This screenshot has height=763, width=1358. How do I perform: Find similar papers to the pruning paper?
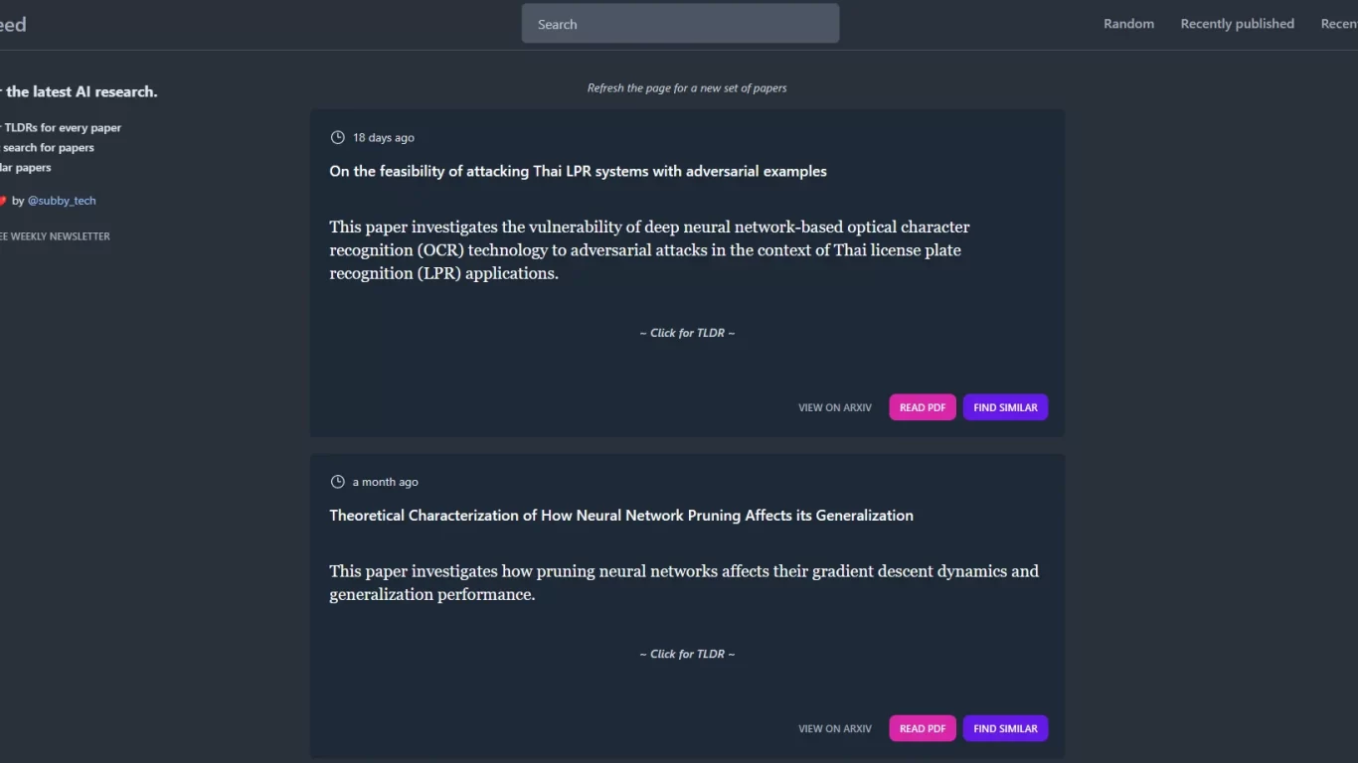coord(1005,728)
